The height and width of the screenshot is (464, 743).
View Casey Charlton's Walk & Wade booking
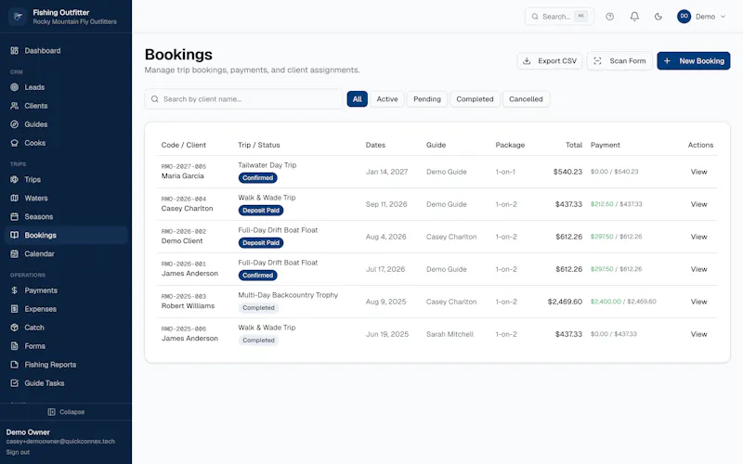[x=698, y=204]
